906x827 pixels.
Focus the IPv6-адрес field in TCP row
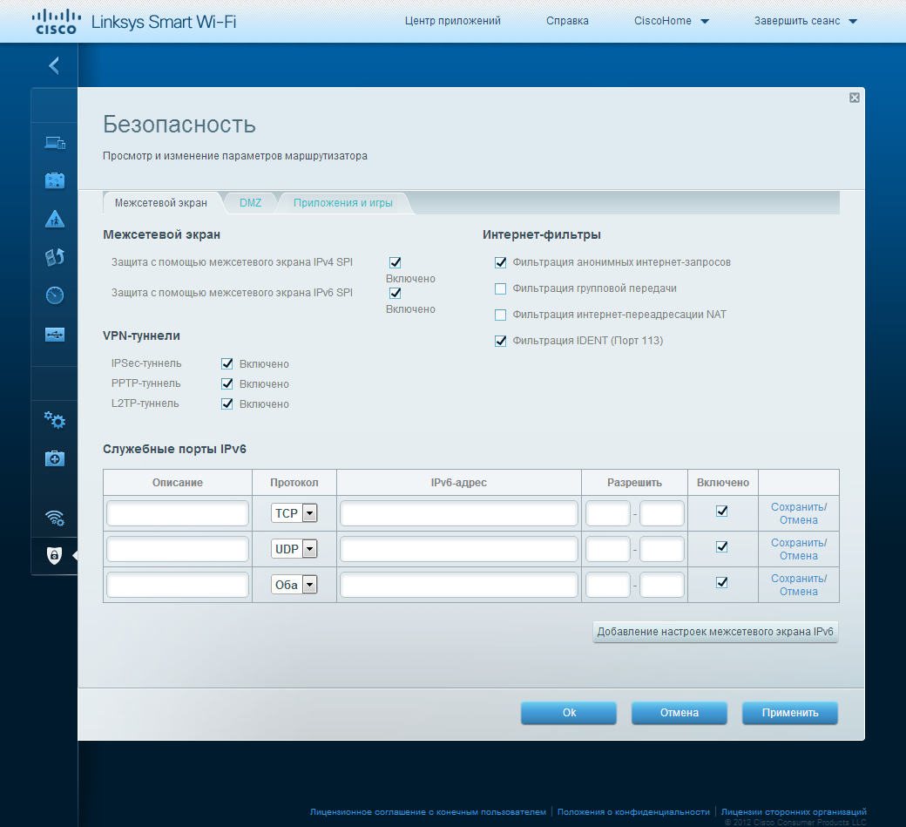459,513
